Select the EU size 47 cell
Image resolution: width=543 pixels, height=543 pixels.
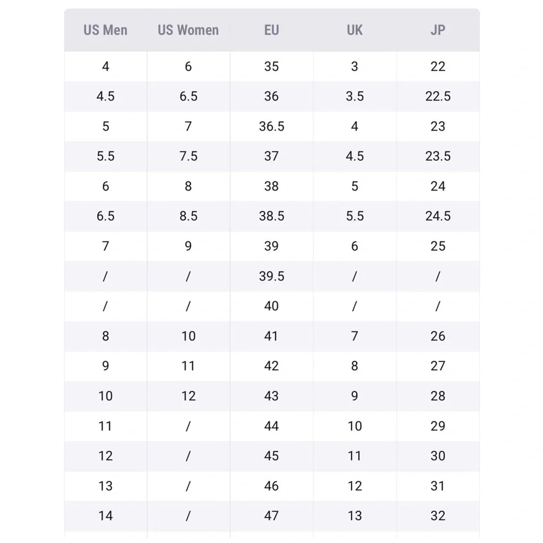pyautogui.click(x=271, y=516)
